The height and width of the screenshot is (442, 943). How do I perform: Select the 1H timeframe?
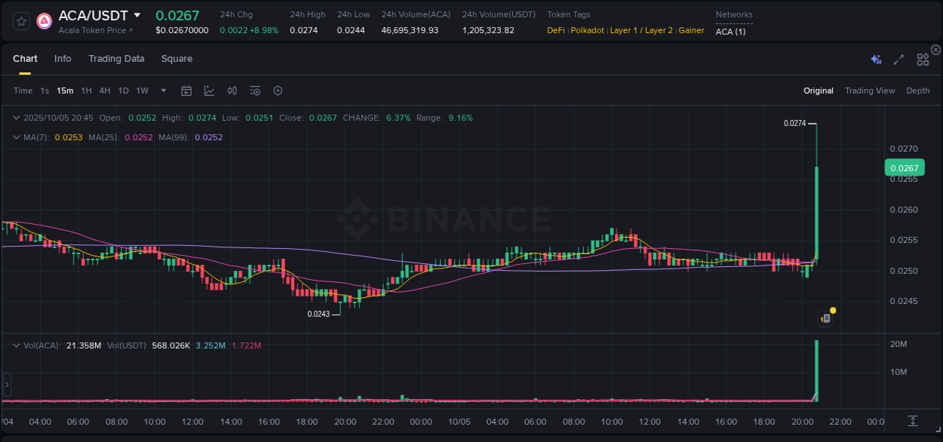[x=87, y=91]
